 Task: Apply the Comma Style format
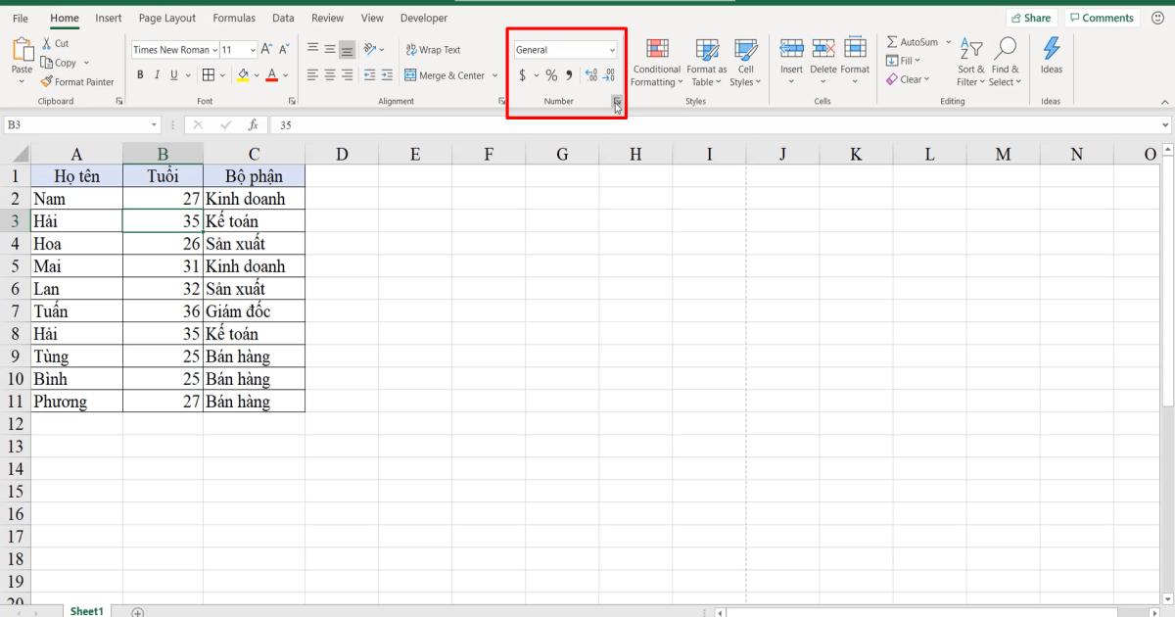pyautogui.click(x=568, y=73)
